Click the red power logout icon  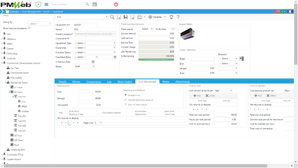point(116,4)
